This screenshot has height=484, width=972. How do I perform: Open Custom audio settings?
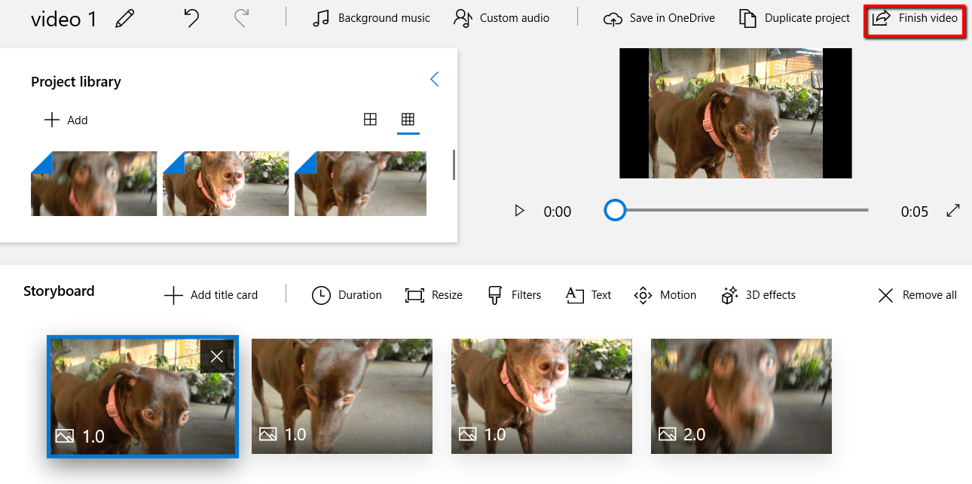[x=501, y=18]
